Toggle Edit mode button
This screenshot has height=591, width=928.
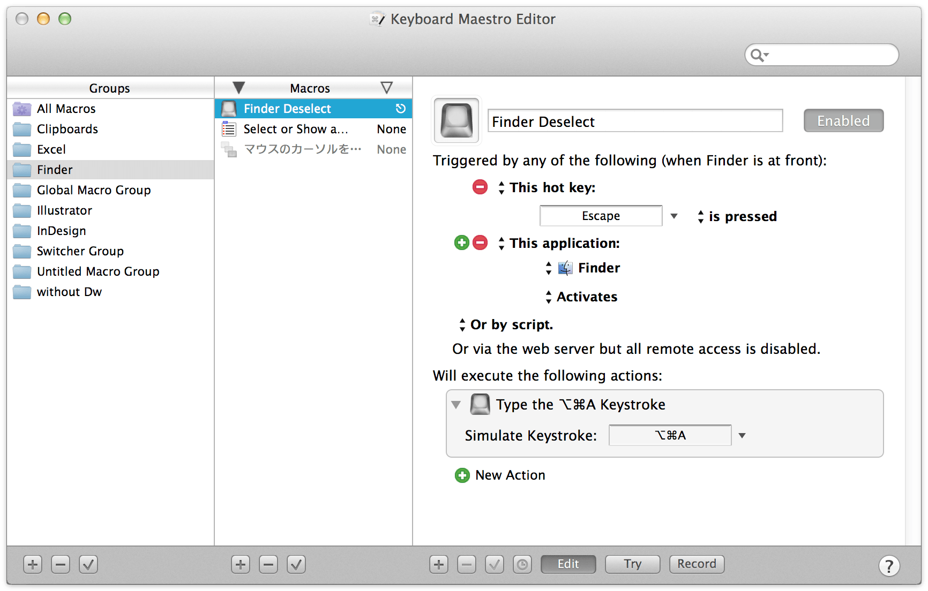click(x=568, y=564)
